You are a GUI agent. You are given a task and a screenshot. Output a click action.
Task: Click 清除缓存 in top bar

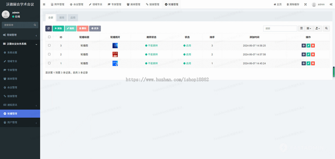[x=293, y=4]
